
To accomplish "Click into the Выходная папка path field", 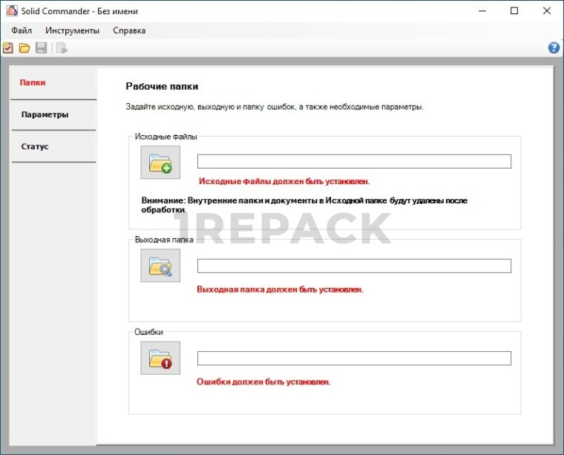I will pyautogui.click(x=354, y=266).
